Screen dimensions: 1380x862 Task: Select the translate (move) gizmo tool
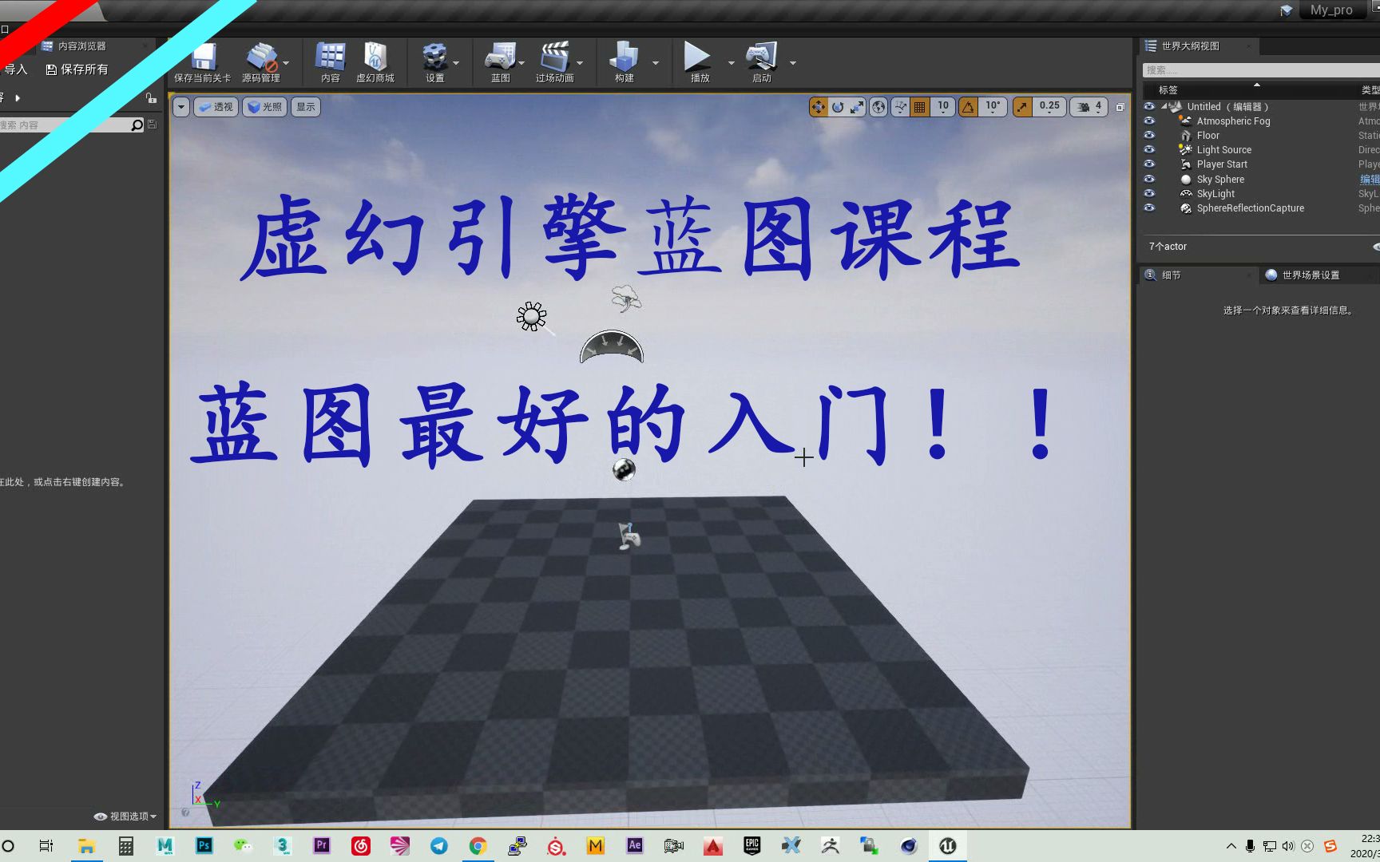tap(818, 107)
